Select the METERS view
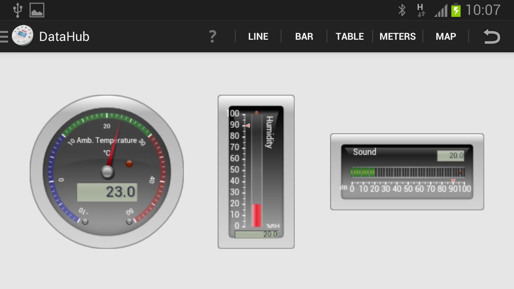 click(x=398, y=37)
